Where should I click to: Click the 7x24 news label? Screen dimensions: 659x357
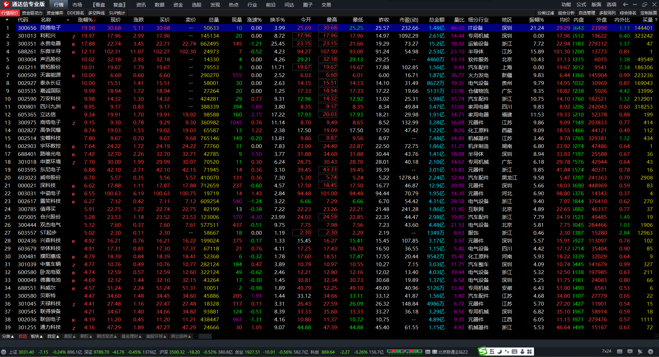click(606, 351)
